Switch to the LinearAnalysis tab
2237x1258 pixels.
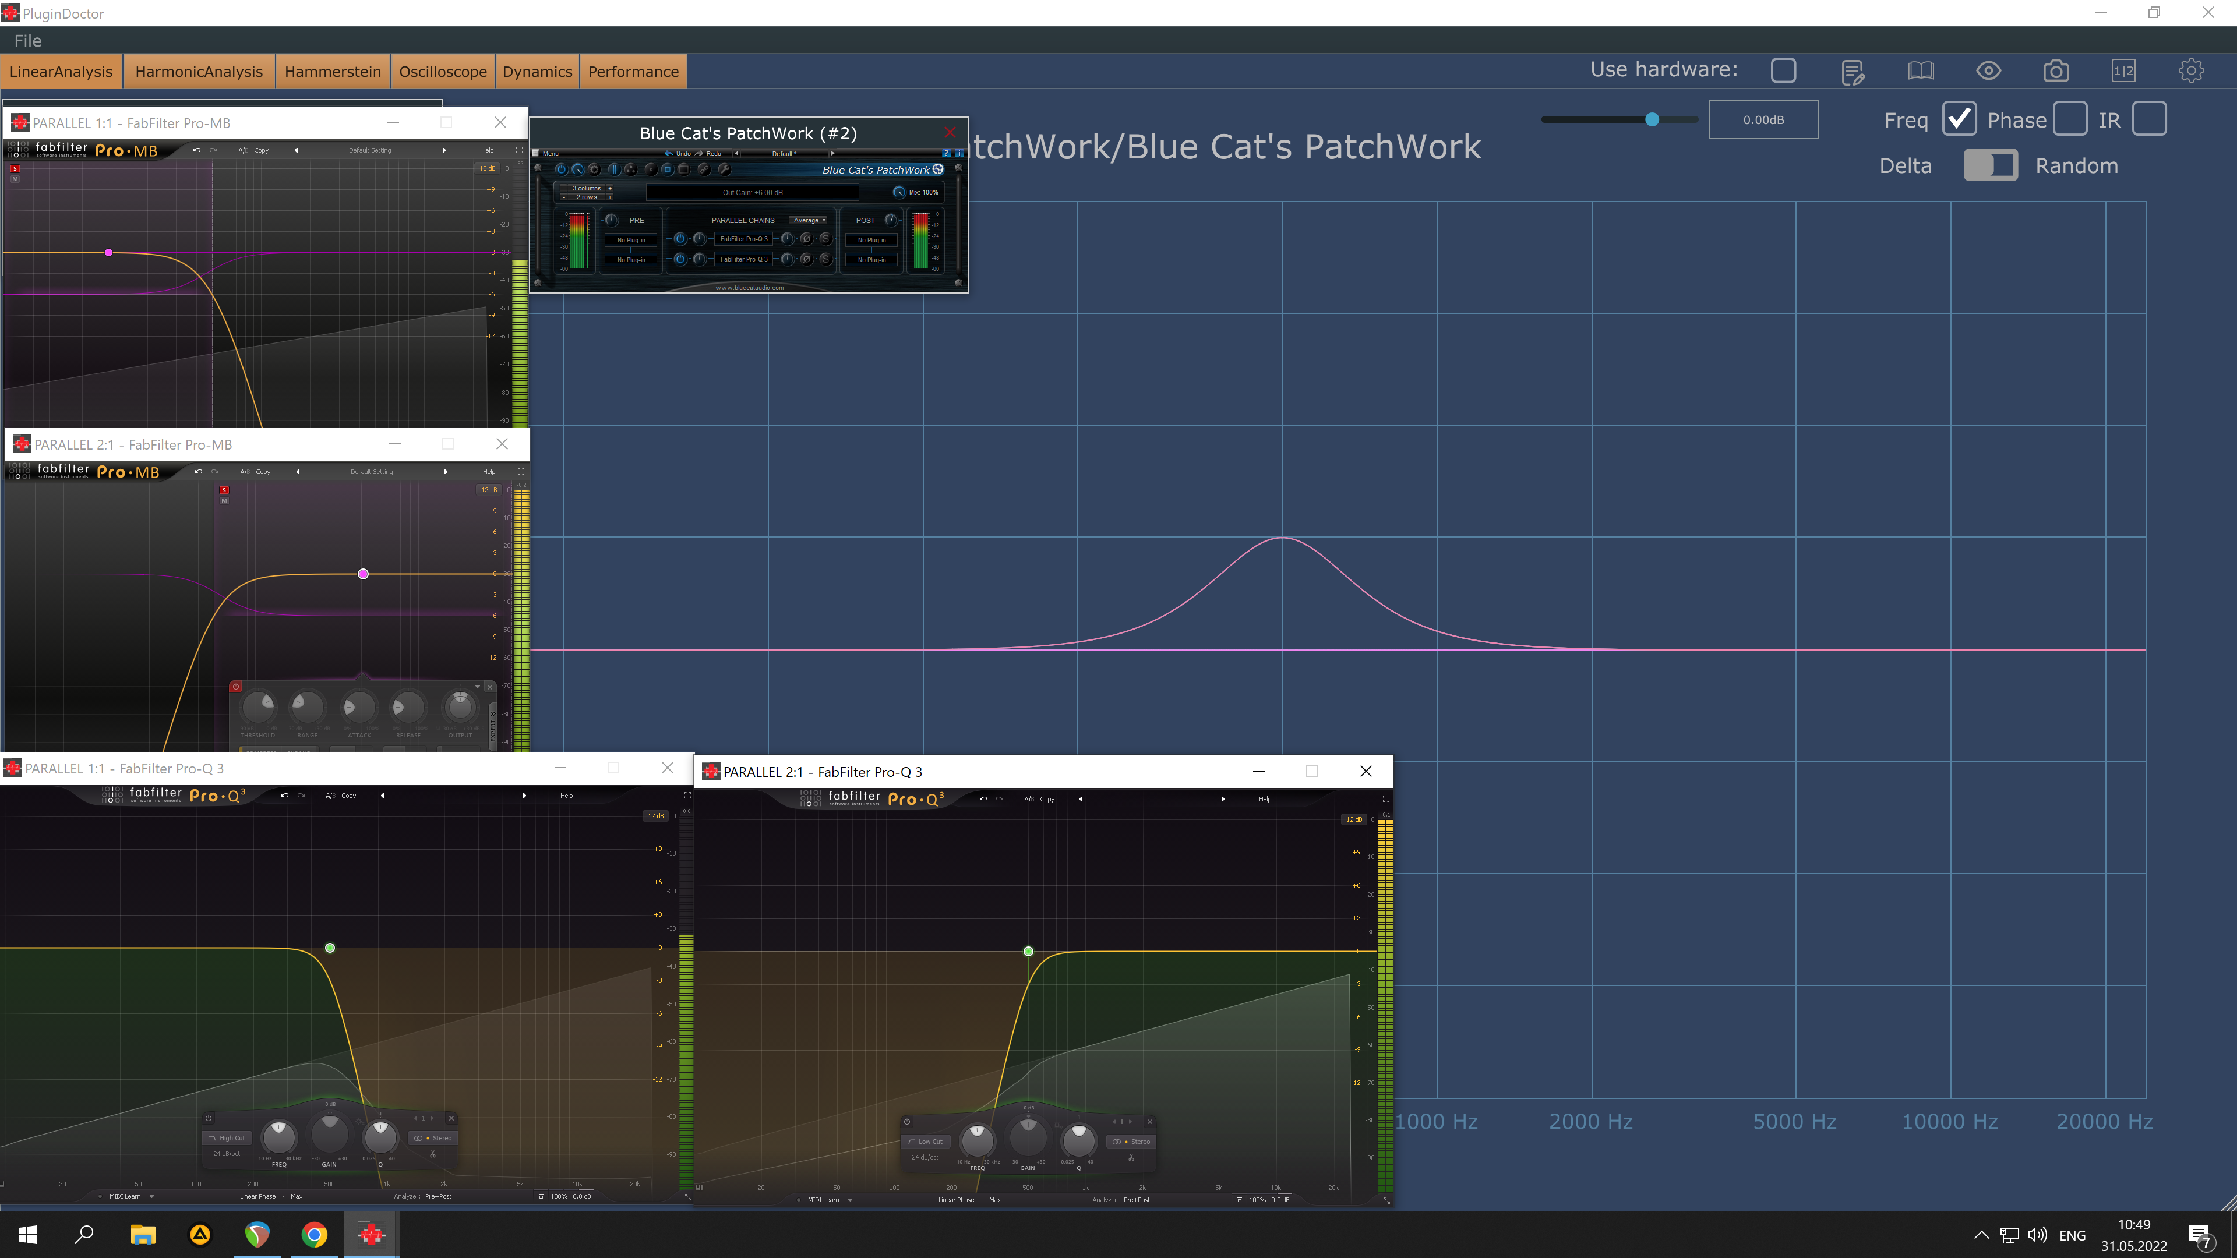pyautogui.click(x=61, y=71)
